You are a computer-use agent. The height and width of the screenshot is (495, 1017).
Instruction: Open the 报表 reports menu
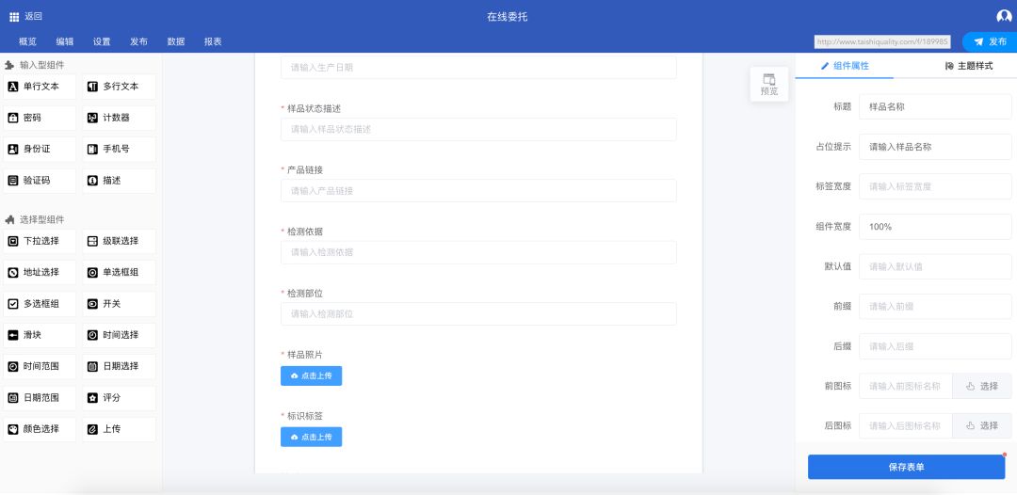coord(213,41)
